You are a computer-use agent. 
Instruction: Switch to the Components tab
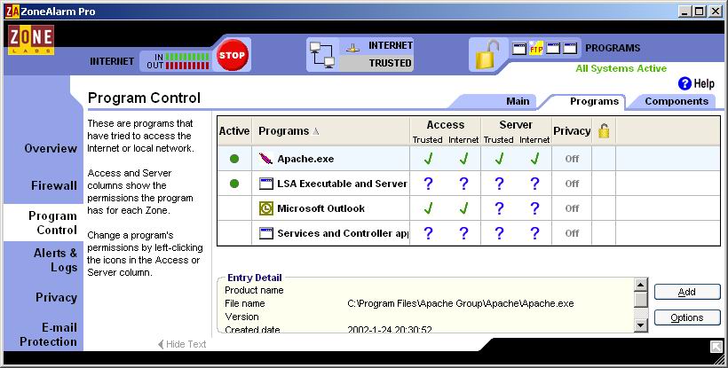(x=677, y=101)
